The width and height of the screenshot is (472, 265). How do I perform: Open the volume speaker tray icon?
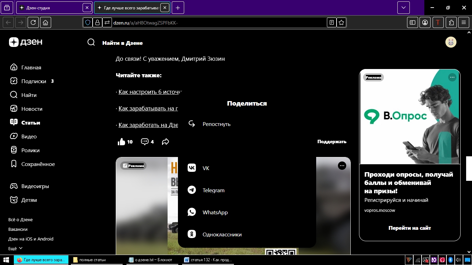[x=458, y=260]
